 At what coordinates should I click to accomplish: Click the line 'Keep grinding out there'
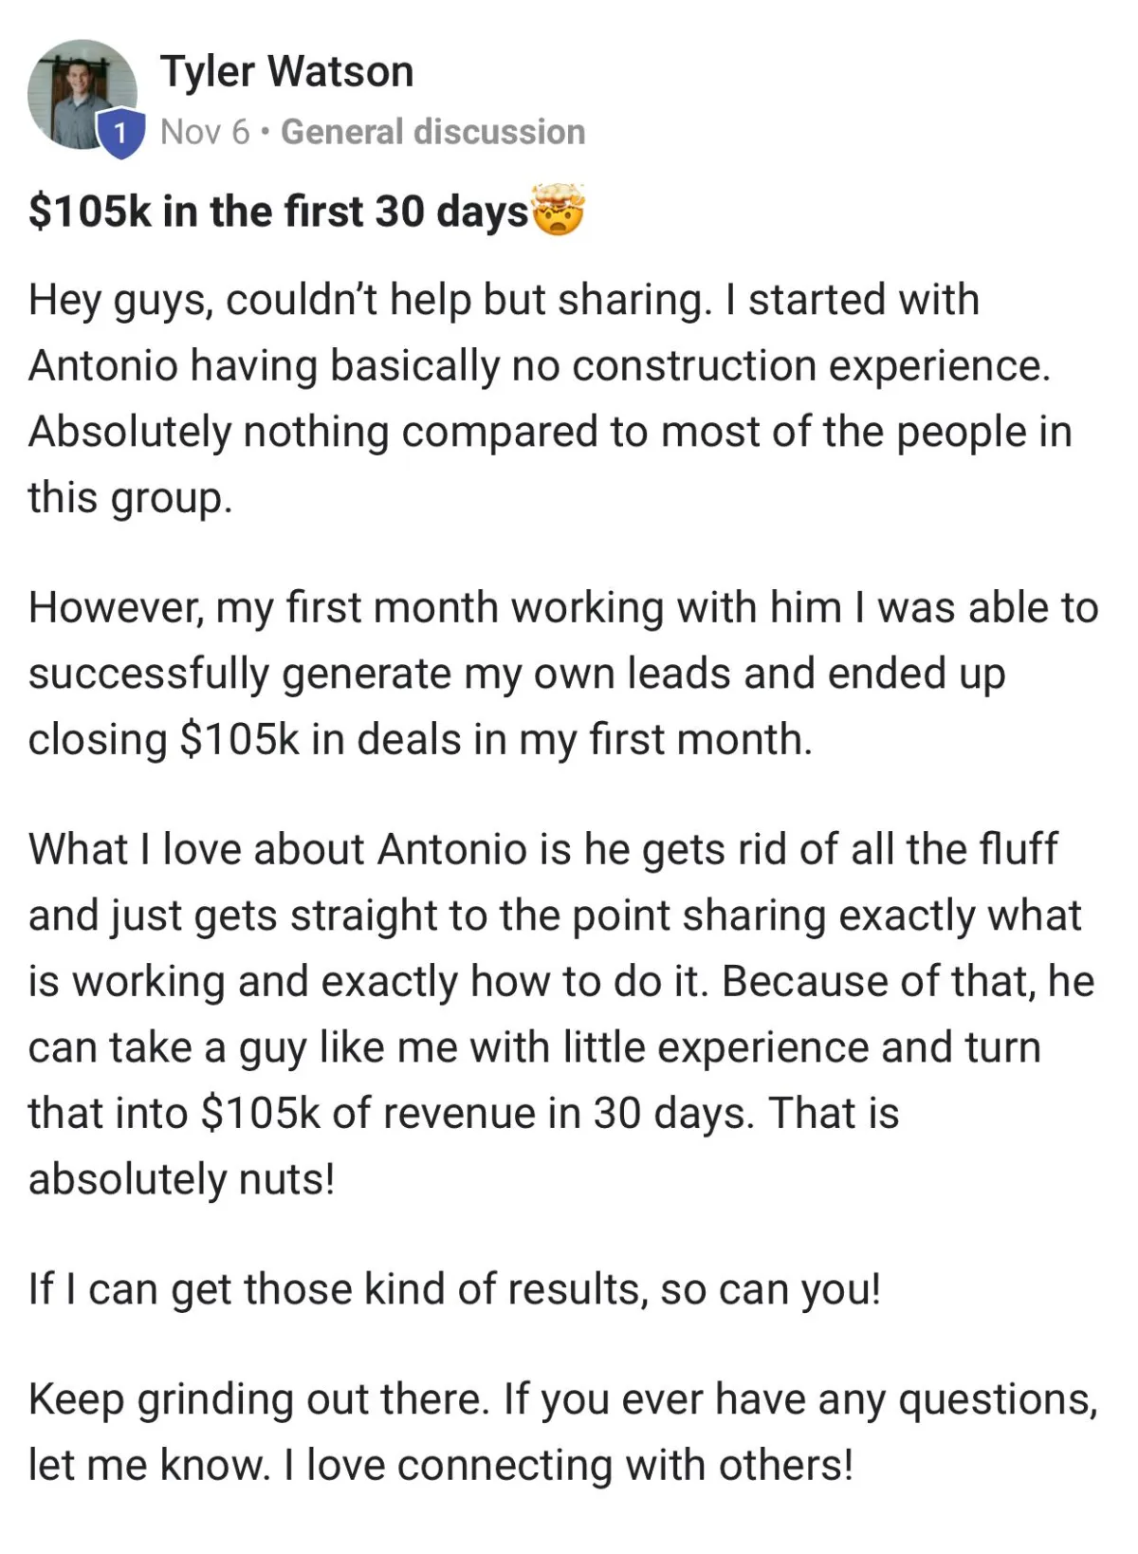pos(563,1400)
